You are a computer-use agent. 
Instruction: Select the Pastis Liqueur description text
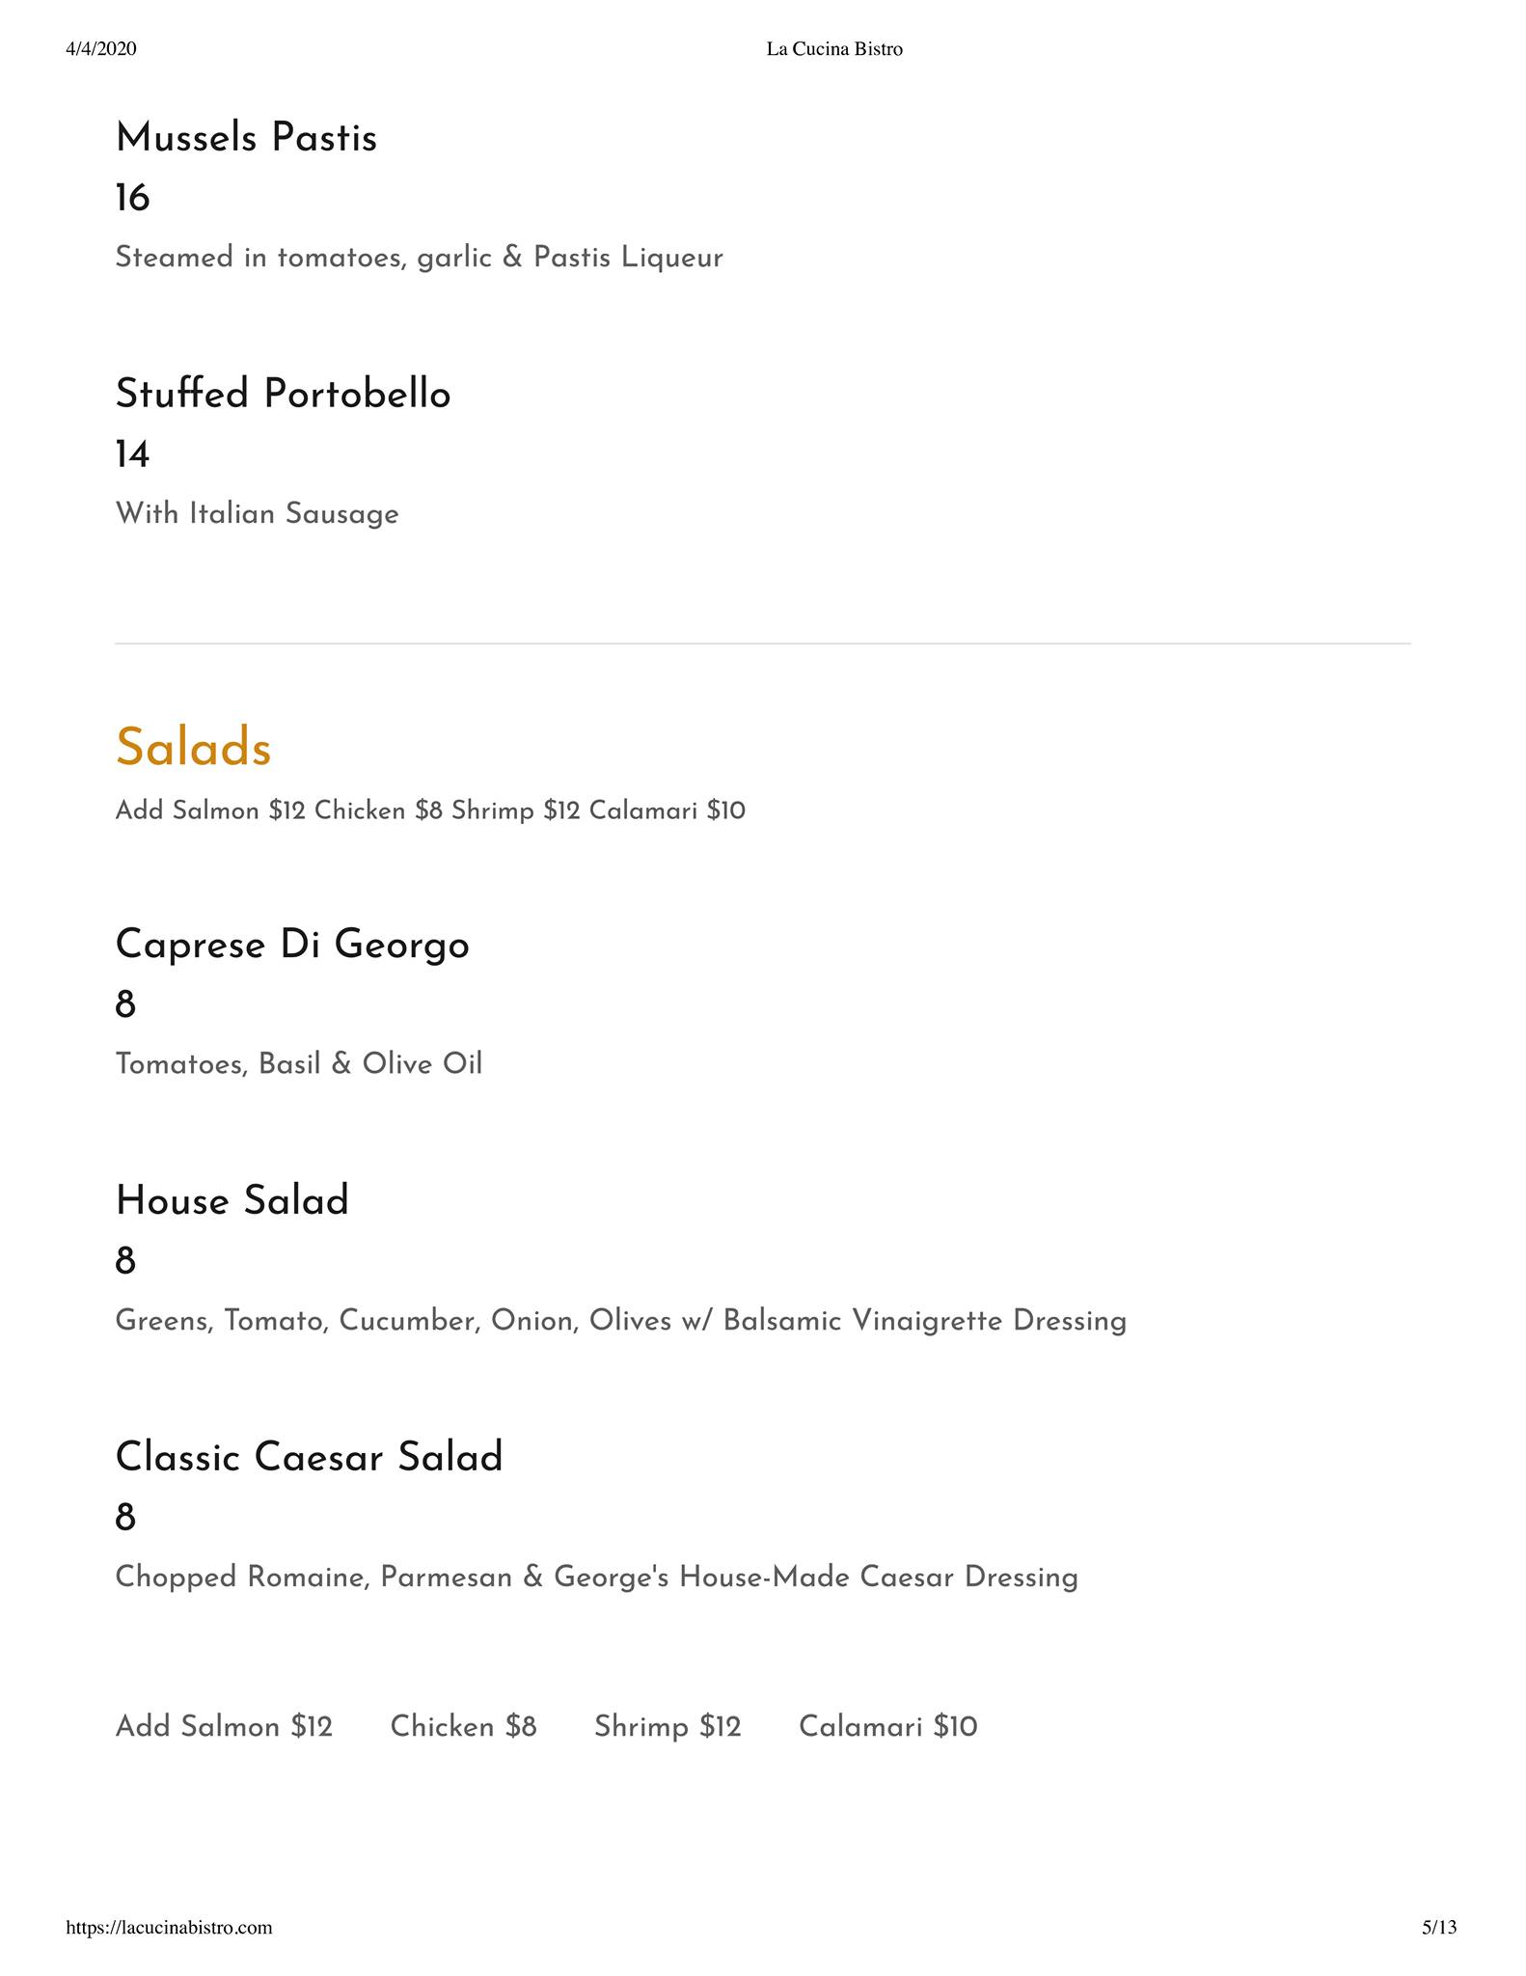pyautogui.click(x=419, y=258)
